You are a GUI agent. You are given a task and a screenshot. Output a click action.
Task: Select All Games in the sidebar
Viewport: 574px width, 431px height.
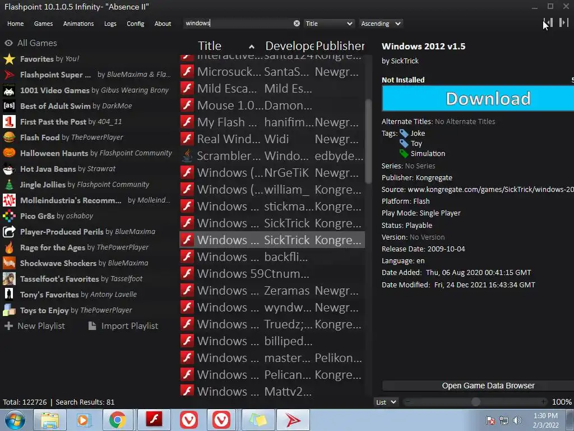31,43
